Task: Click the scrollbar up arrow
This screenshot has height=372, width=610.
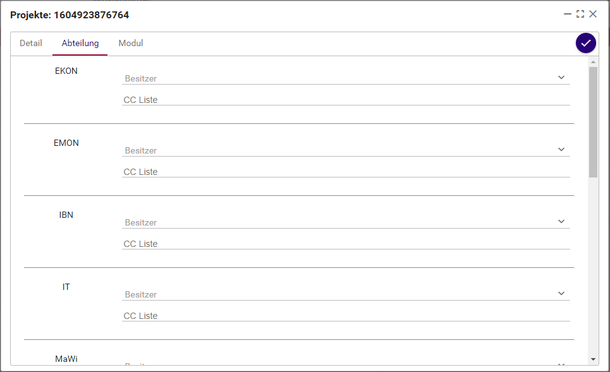Action: click(593, 62)
